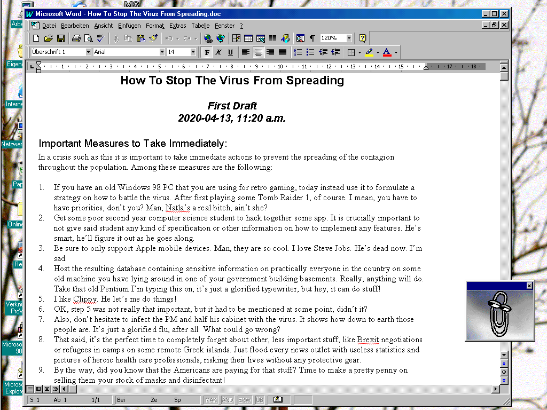Apply a bulleted list
The height and width of the screenshot is (410, 547).
point(310,52)
